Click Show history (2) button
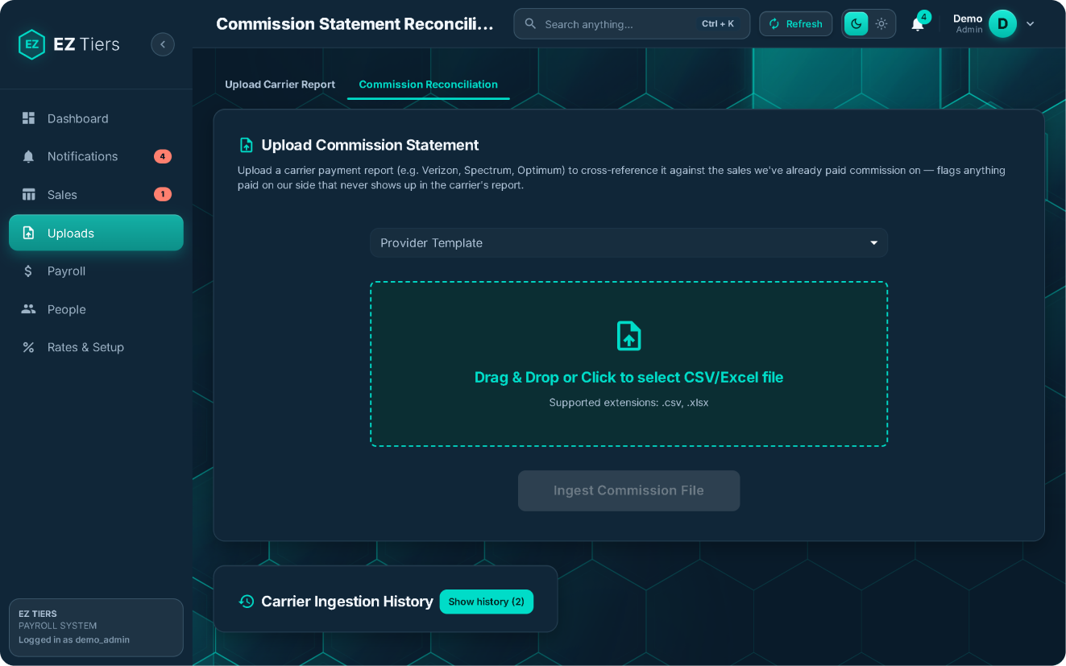1066x666 pixels. (486, 602)
